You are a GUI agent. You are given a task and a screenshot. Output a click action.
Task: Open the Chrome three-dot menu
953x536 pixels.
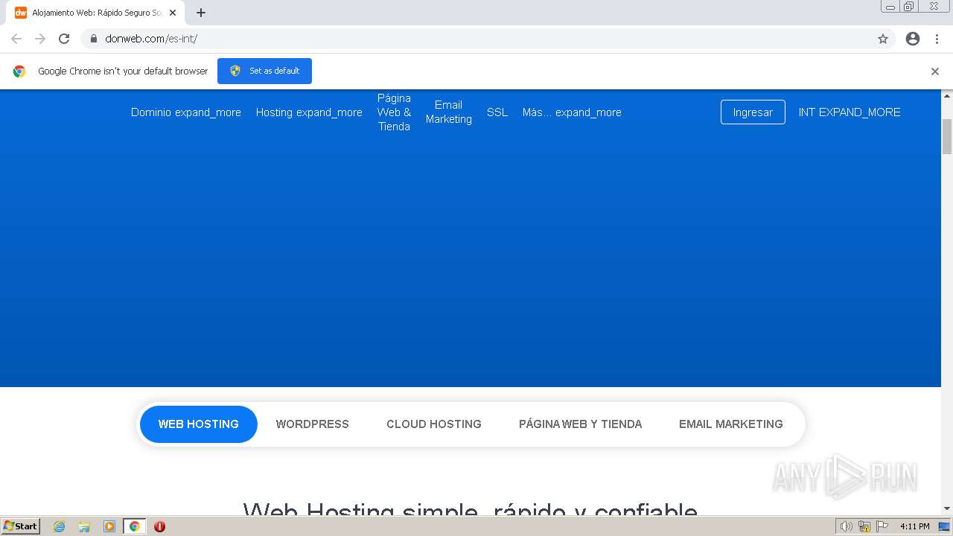coord(937,39)
